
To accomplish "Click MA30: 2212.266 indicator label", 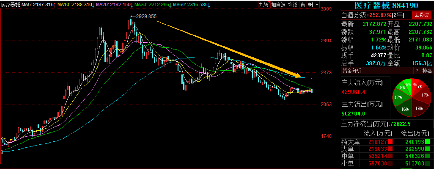I will (x=153, y=5).
